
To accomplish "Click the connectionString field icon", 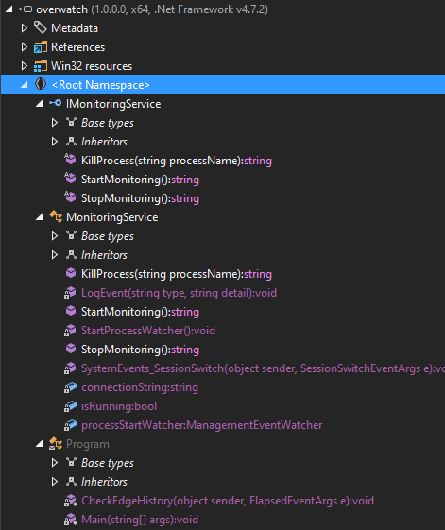I will pyautogui.click(x=70, y=387).
